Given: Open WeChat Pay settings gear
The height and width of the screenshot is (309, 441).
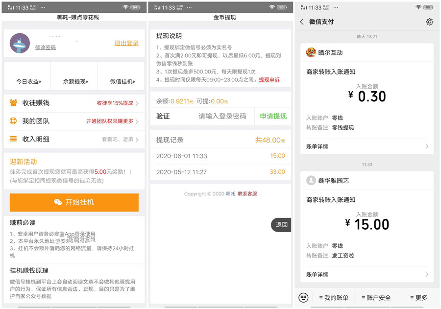Looking at the screenshot, I should (429, 22).
